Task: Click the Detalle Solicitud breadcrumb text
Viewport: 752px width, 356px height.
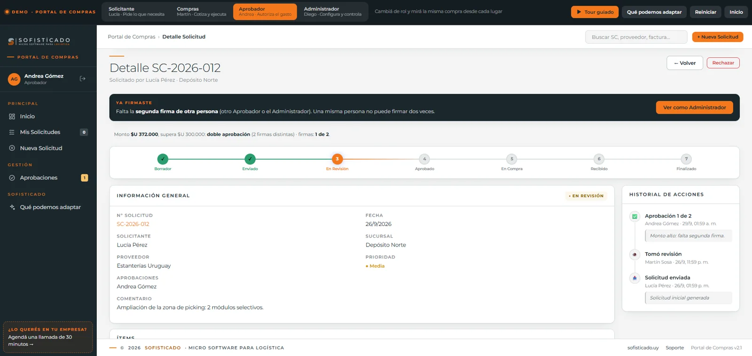Action: (184, 37)
